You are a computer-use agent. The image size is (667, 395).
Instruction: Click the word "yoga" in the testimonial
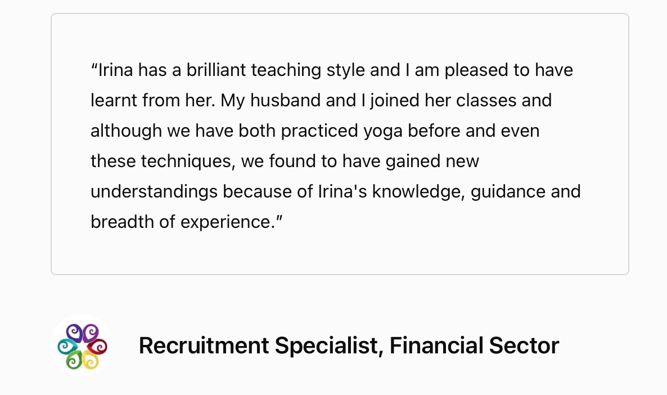pyautogui.click(x=383, y=131)
